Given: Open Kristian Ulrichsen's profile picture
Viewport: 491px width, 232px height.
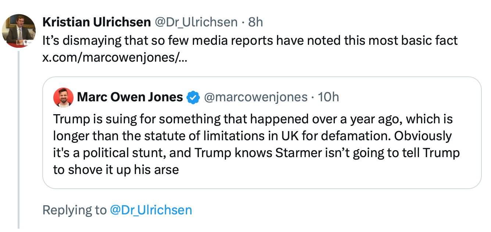Looking at the screenshot, I should click(x=19, y=31).
